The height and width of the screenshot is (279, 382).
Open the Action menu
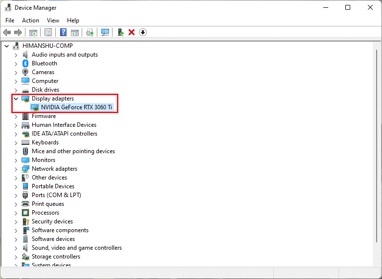30,20
